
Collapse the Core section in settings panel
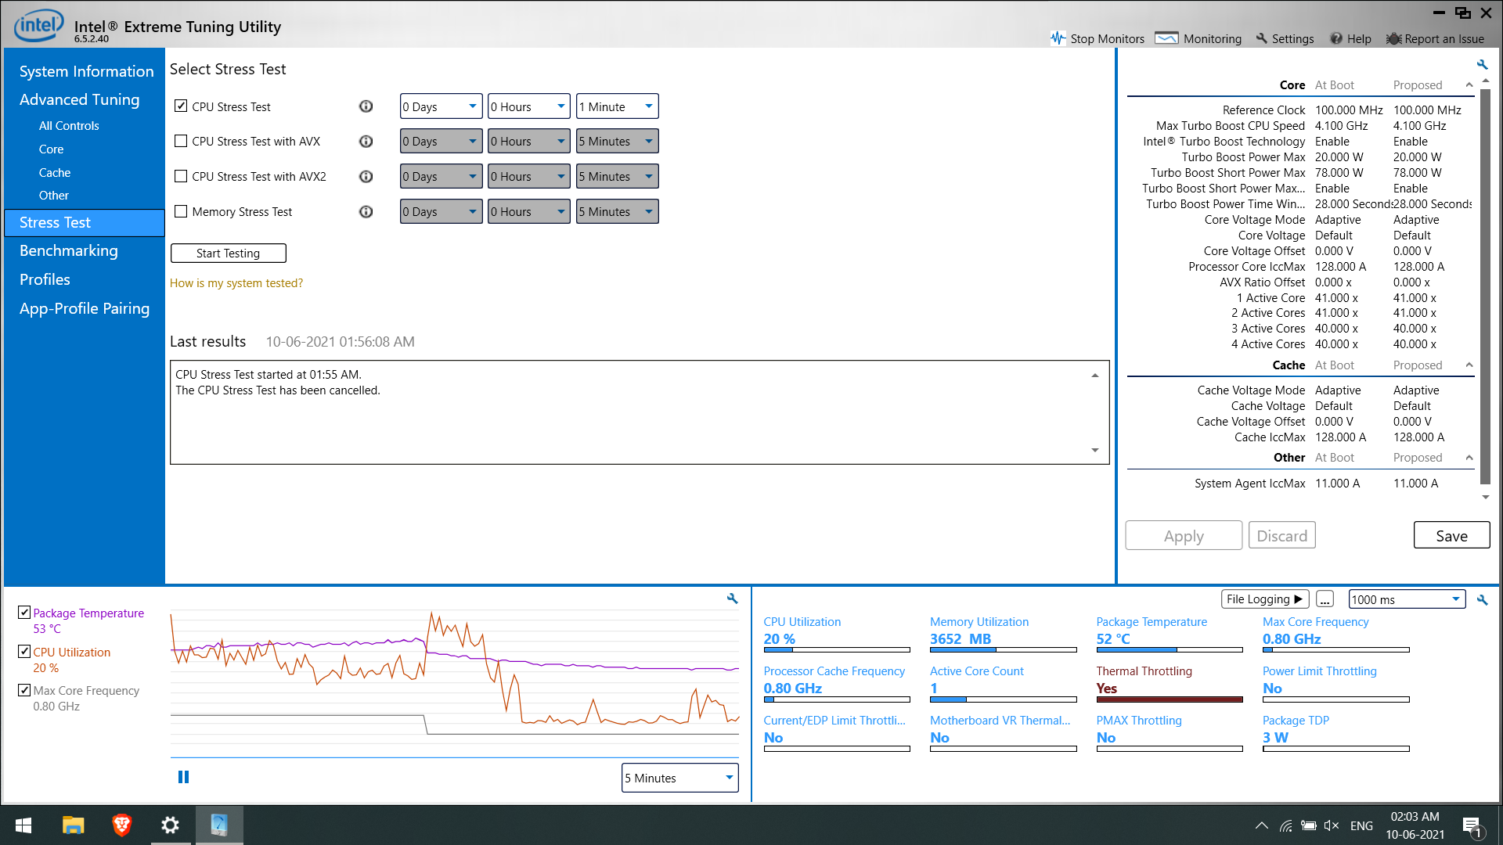click(1469, 84)
